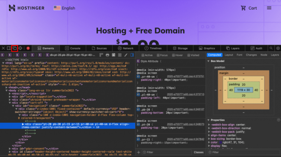This screenshot has height=157, width=281.
Task: Switch to the Console tab
Action: 73,48
